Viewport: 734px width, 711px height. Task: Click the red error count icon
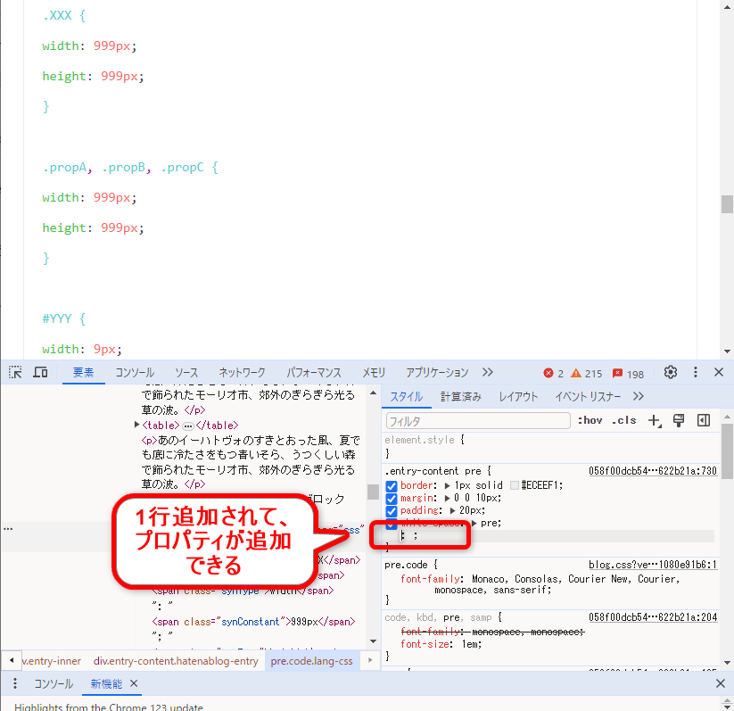click(548, 373)
